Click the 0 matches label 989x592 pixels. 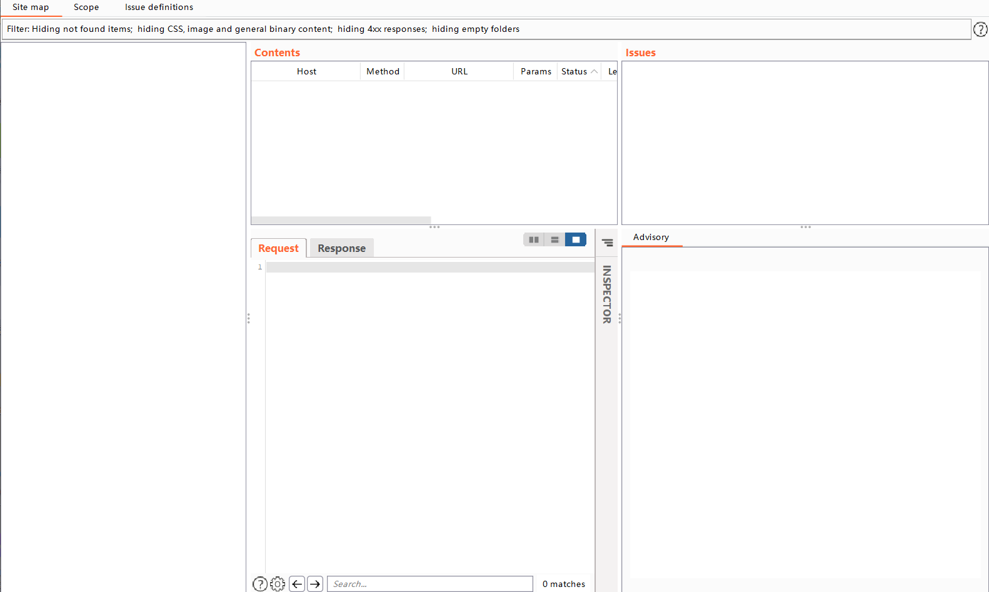point(564,584)
